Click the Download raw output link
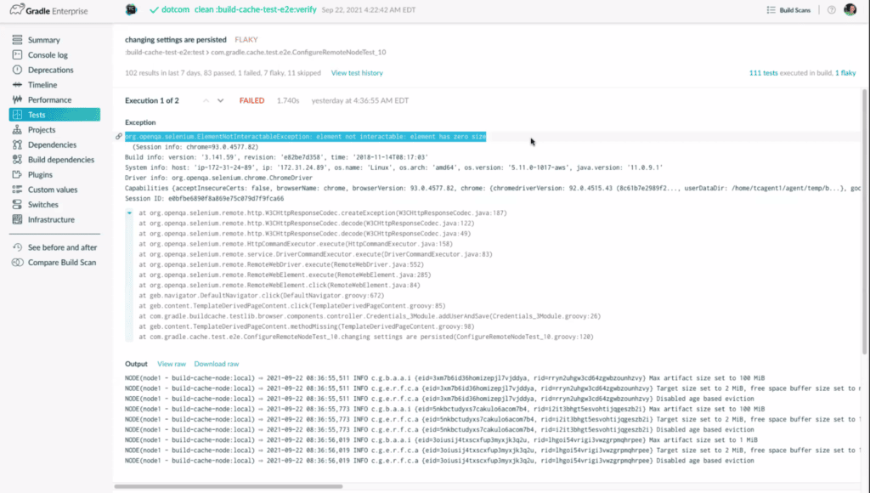Image resolution: width=870 pixels, height=493 pixels. (x=216, y=364)
